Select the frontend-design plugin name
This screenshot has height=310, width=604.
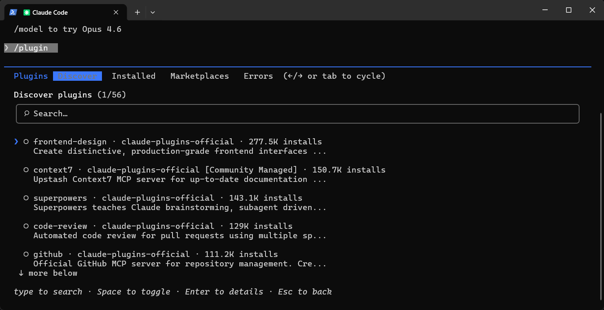(70, 142)
